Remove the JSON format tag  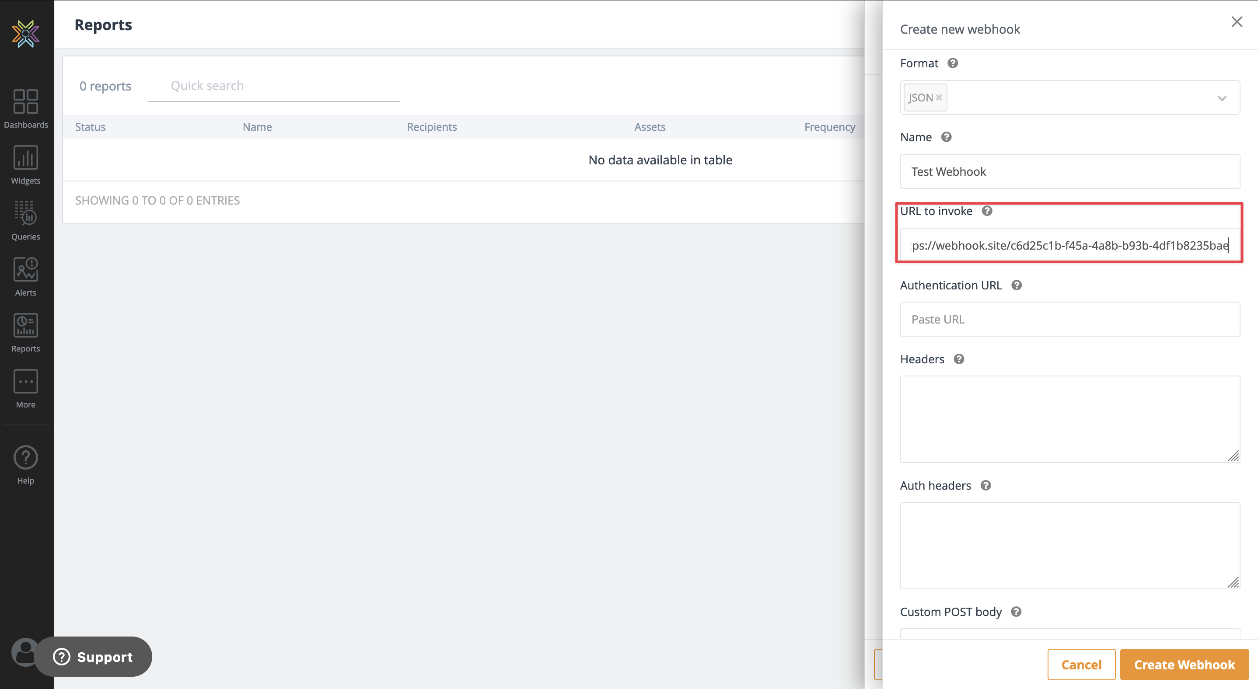pyautogui.click(x=939, y=97)
